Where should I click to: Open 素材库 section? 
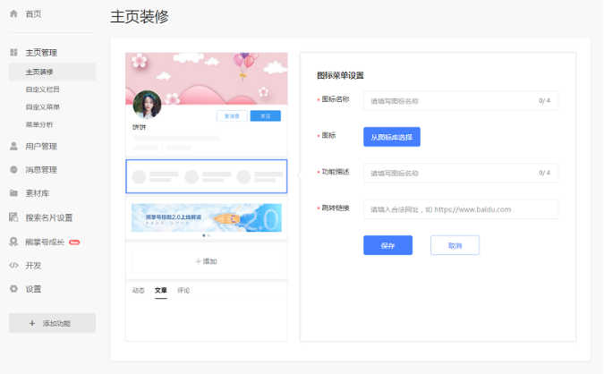38,193
